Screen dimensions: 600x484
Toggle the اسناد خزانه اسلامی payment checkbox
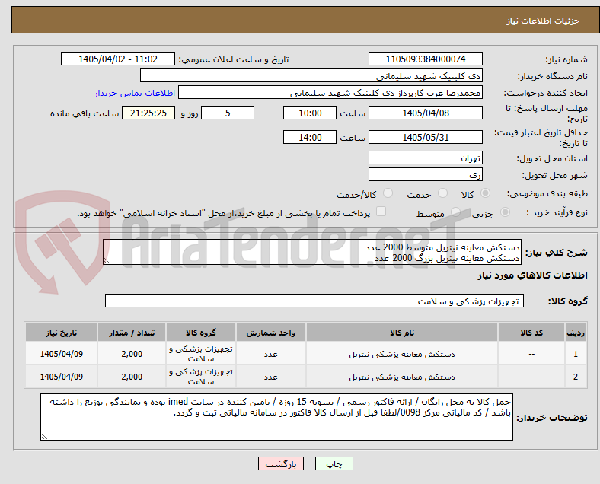click(381, 212)
